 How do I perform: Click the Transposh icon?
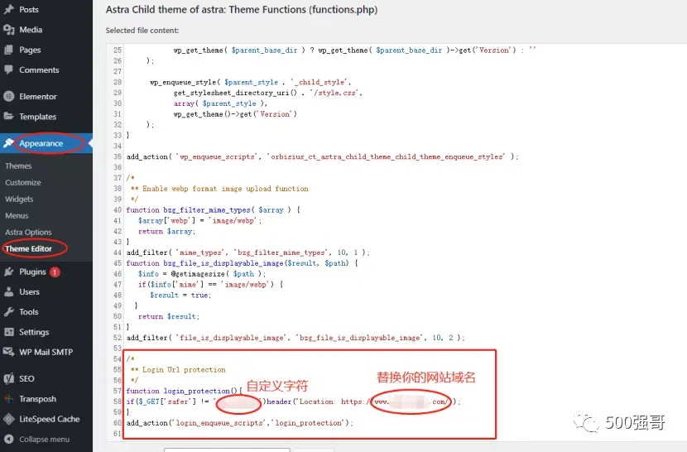click(x=9, y=398)
